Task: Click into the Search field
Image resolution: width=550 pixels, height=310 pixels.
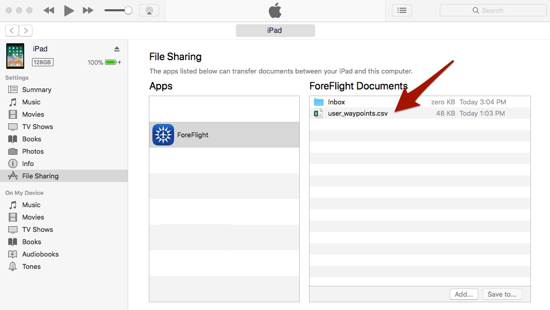Action: click(x=493, y=10)
